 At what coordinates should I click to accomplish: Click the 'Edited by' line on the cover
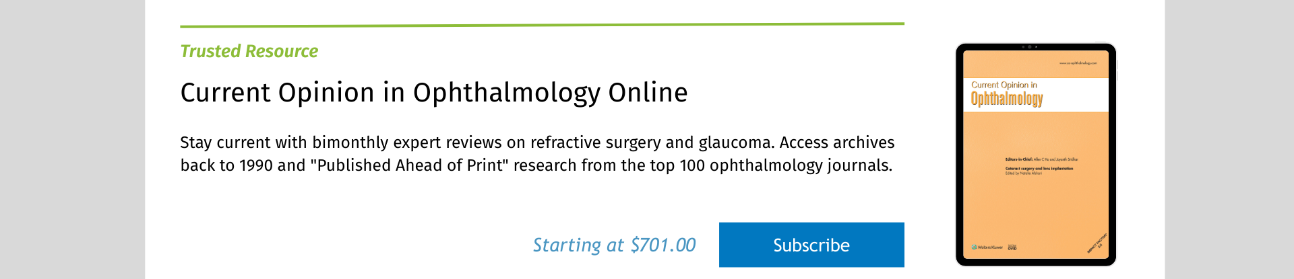coord(1024,173)
